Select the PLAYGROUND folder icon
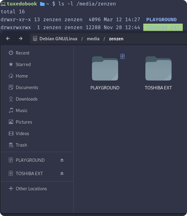Screen dimensions: 187x216 (105, 68)
